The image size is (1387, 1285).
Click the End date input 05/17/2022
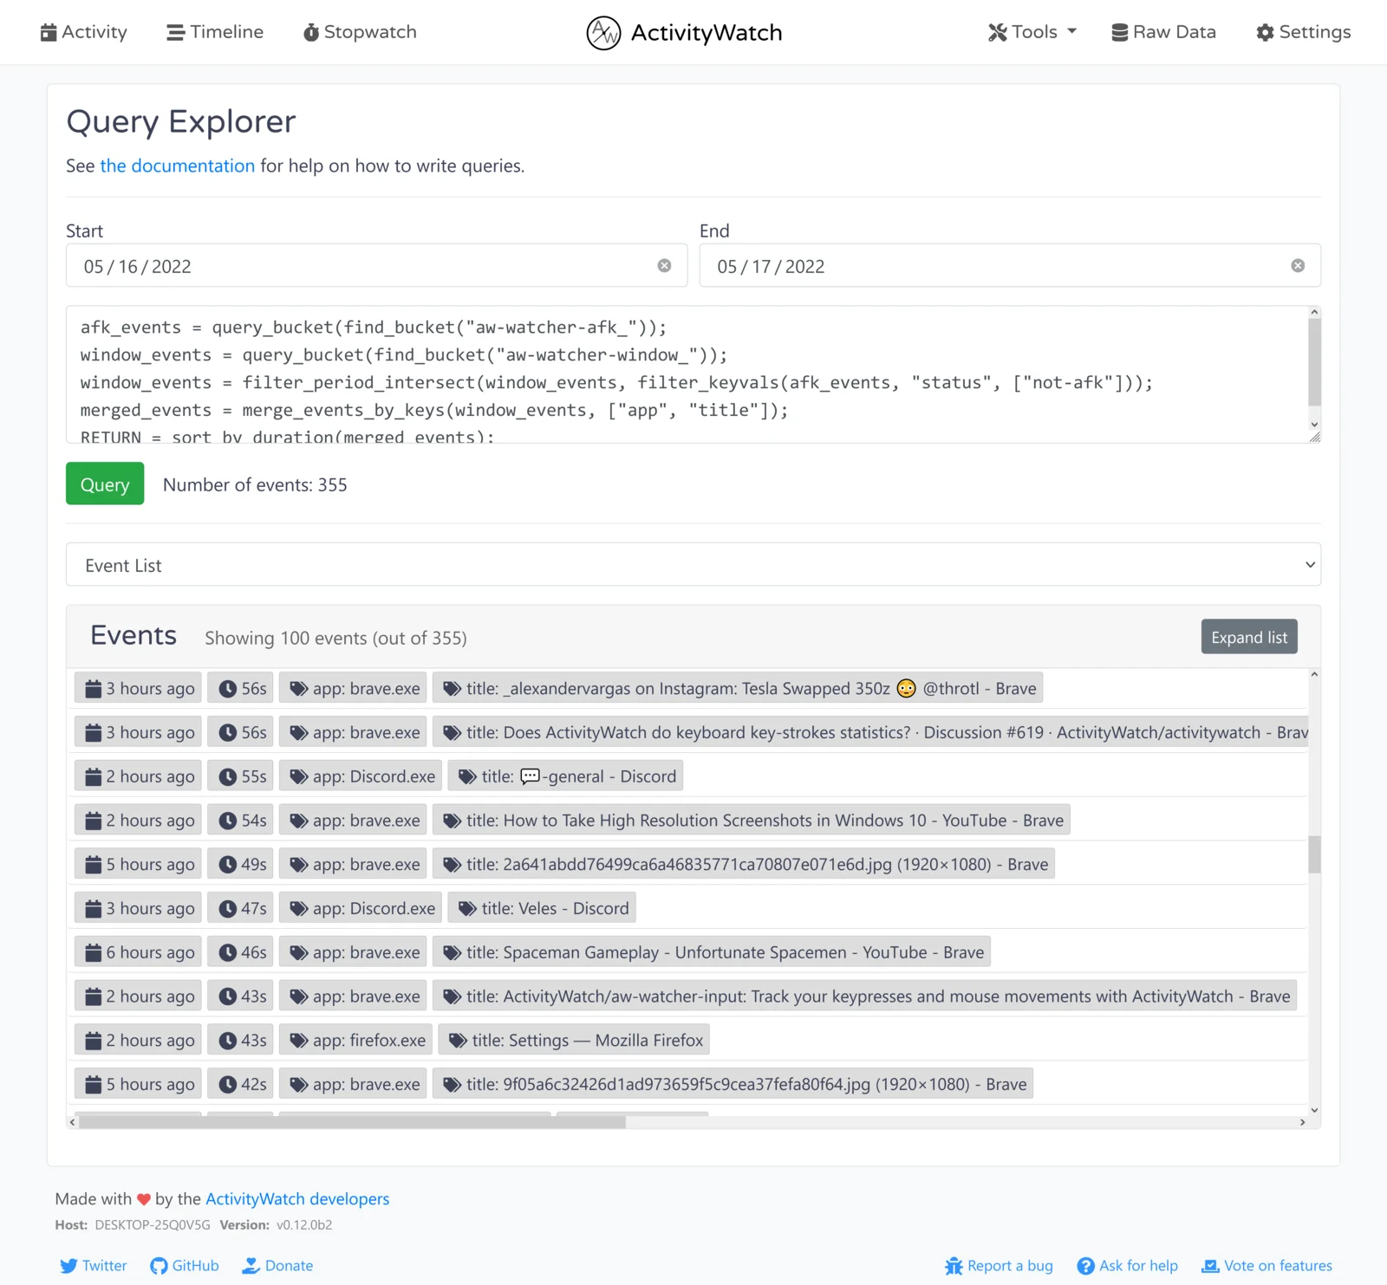(1010, 266)
